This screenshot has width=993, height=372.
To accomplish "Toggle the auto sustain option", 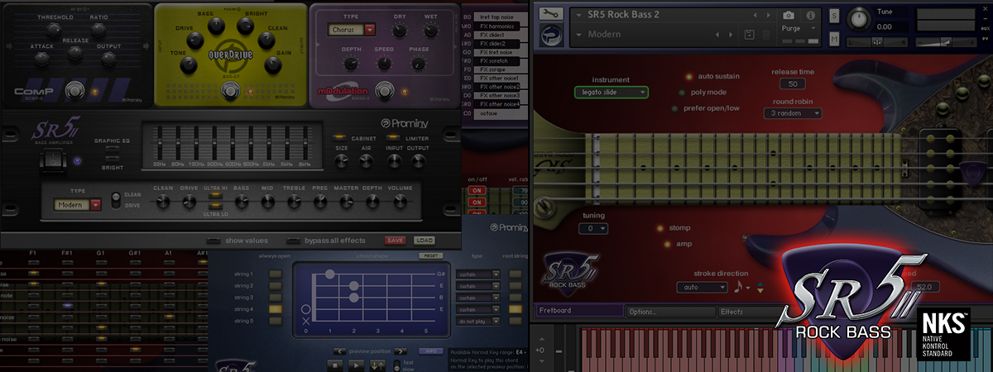I will tap(688, 77).
